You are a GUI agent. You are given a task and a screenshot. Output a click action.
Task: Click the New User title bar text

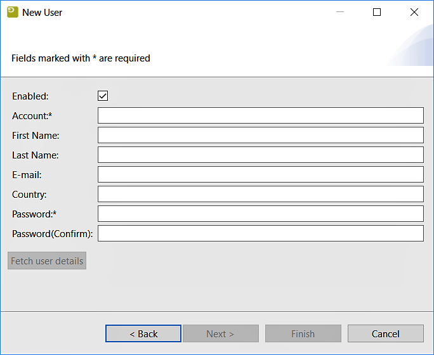[x=43, y=12]
